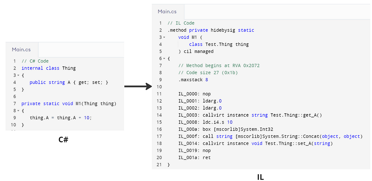Click line number 5 in C# editor gutter
The height and width of the screenshot is (181, 372).
coord(15,90)
